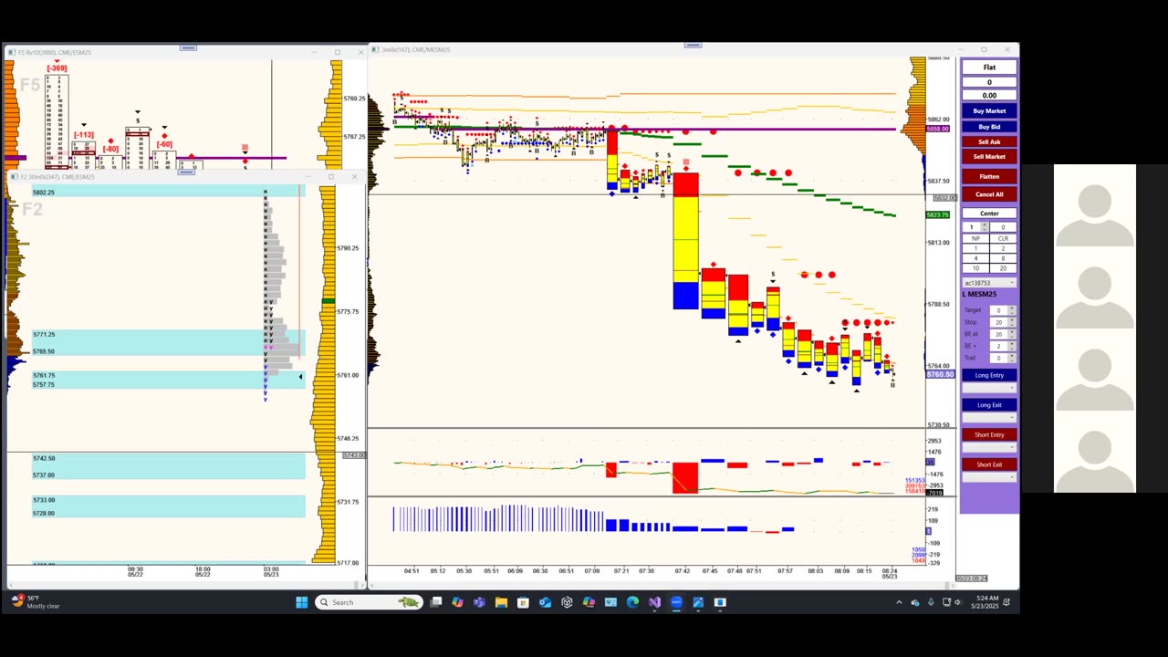
Task: Click the Center button
Action: click(989, 214)
